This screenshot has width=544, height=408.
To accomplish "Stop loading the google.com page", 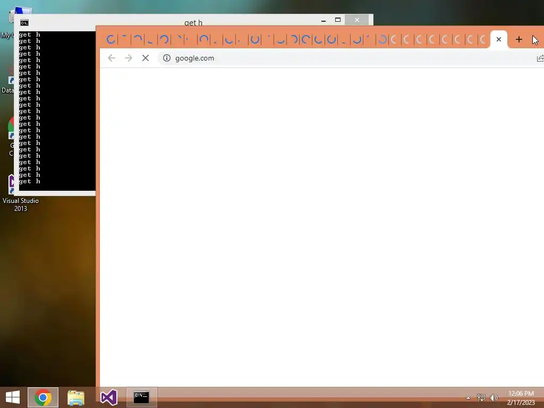I will coord(146,58).
